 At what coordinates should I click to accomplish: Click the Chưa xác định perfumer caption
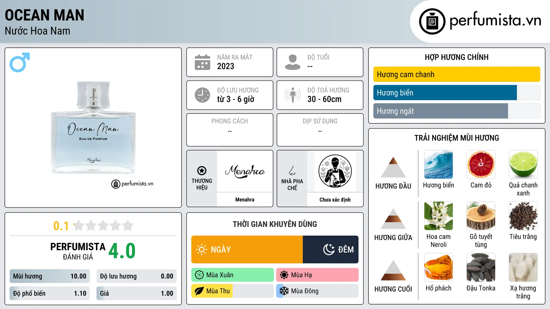pyautogui.click(x=335, y=200)
